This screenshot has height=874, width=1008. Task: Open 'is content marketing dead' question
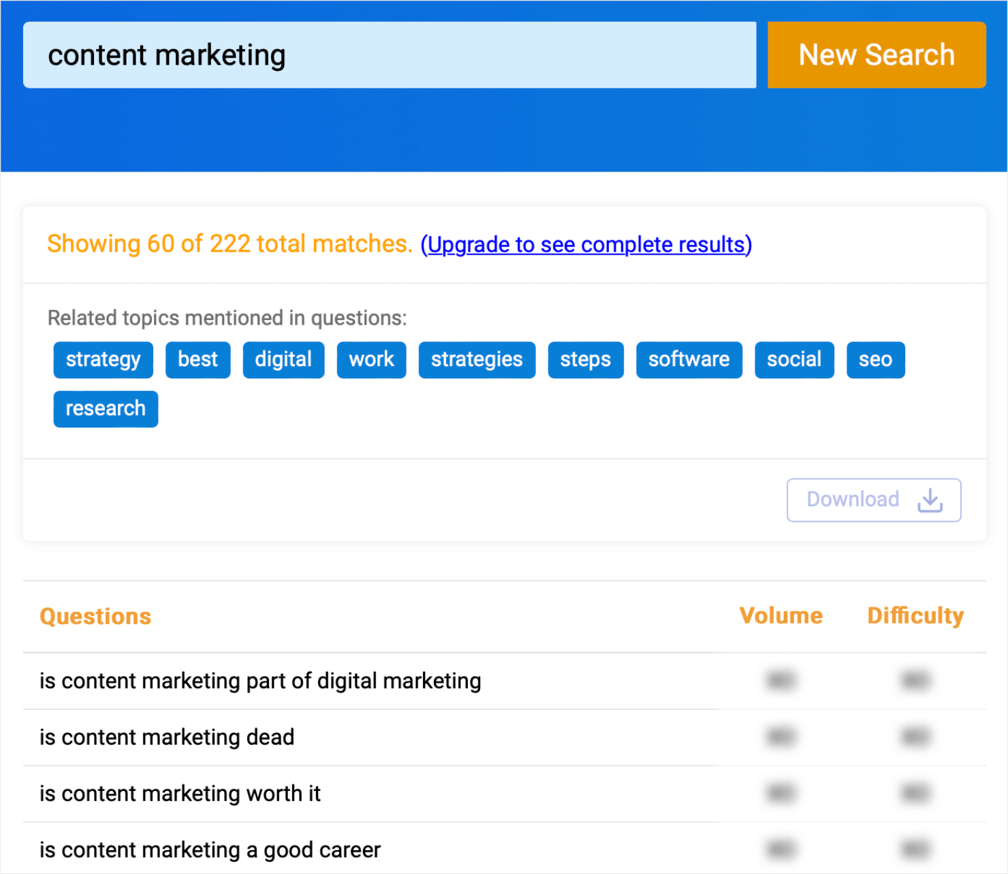coord(166,737)
